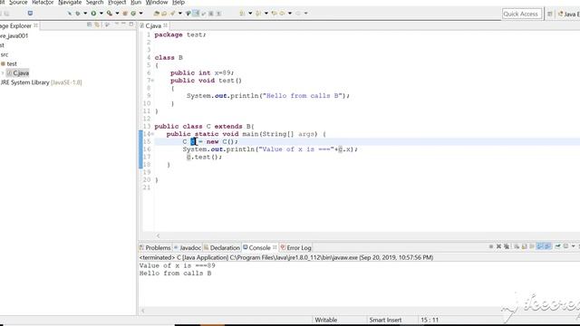Open the New Java Class dropdown arrow
The image size is (580, 326).
click(141, 14)
